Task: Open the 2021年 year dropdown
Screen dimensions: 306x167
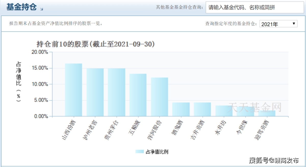Action: coord(278,24)
